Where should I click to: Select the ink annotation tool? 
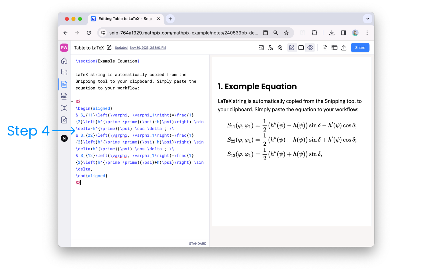click(280, 47)
